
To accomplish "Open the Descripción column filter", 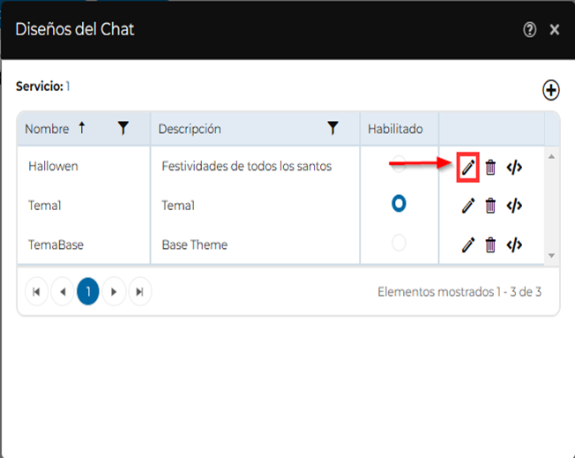I will point(332,129).
